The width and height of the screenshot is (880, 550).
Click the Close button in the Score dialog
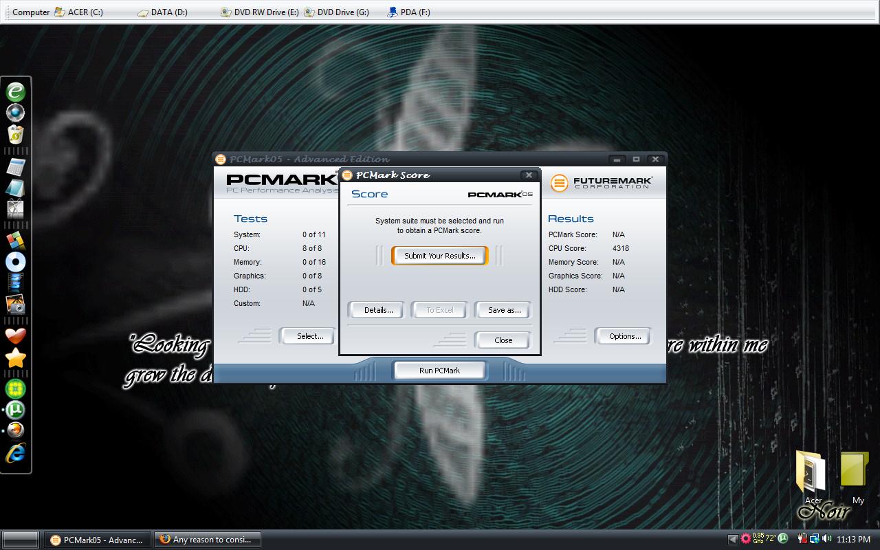click(x=503, y=340)
